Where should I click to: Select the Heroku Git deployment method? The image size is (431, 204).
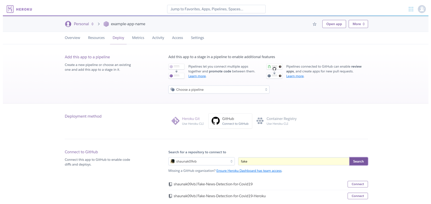[188, 121]
